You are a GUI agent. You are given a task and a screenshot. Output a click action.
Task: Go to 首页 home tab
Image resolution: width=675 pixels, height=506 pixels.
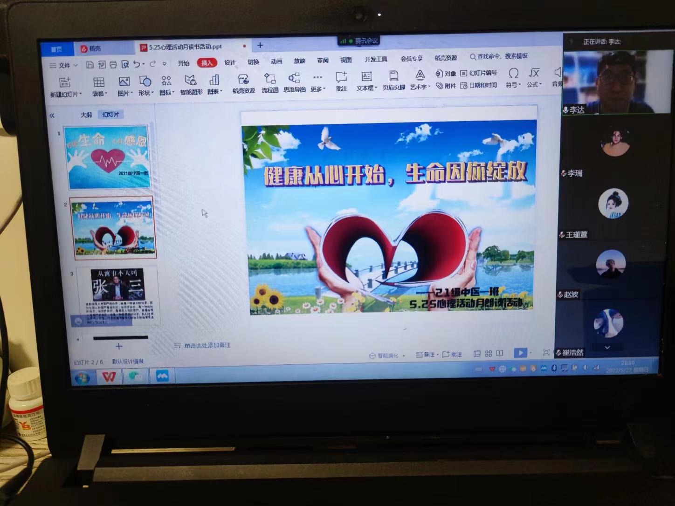tap(56, 49)
